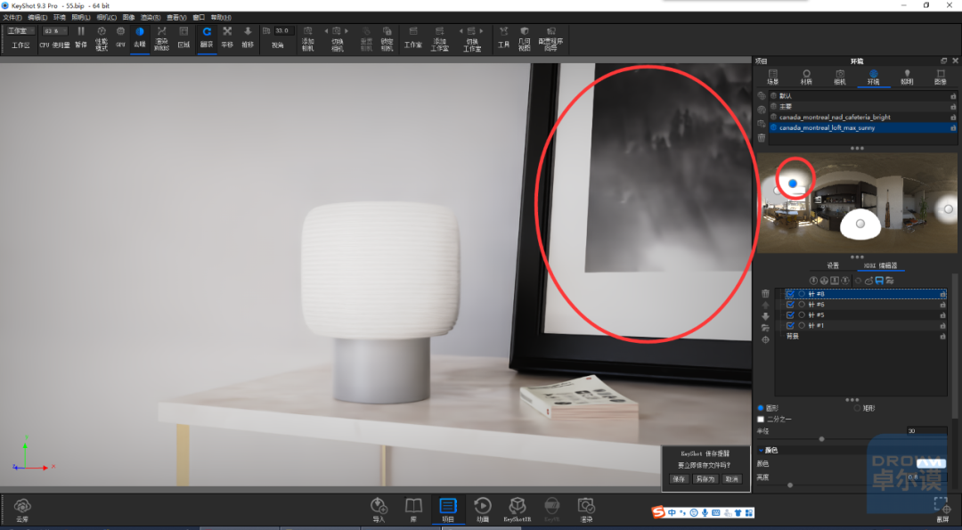Toggle lock on 针 #8 pin row
Image resolution: width=962 pixels, height=530 pixels.
point(943,295)
